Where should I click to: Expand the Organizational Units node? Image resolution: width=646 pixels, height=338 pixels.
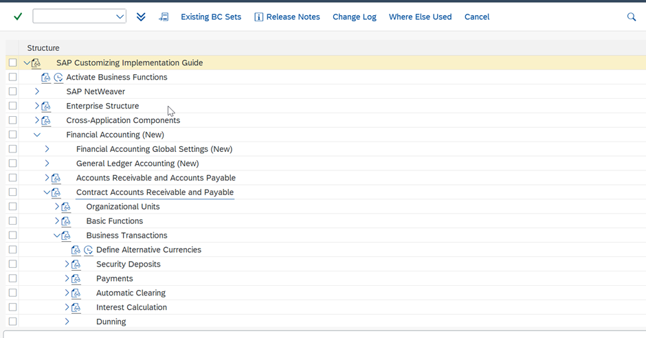coord(57,207)
